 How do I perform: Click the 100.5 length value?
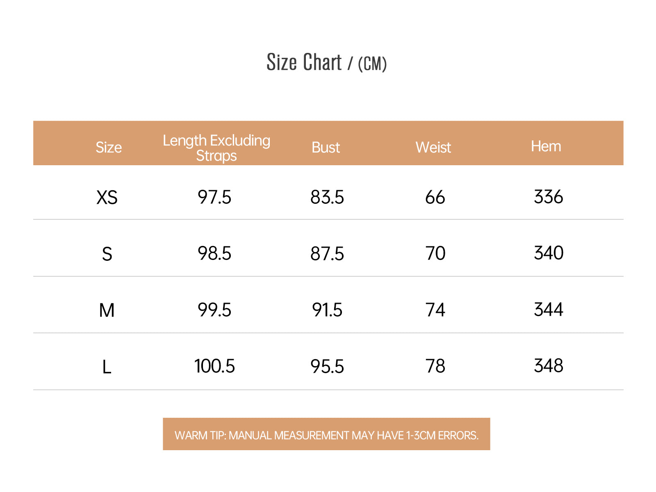tap(214, 366)
